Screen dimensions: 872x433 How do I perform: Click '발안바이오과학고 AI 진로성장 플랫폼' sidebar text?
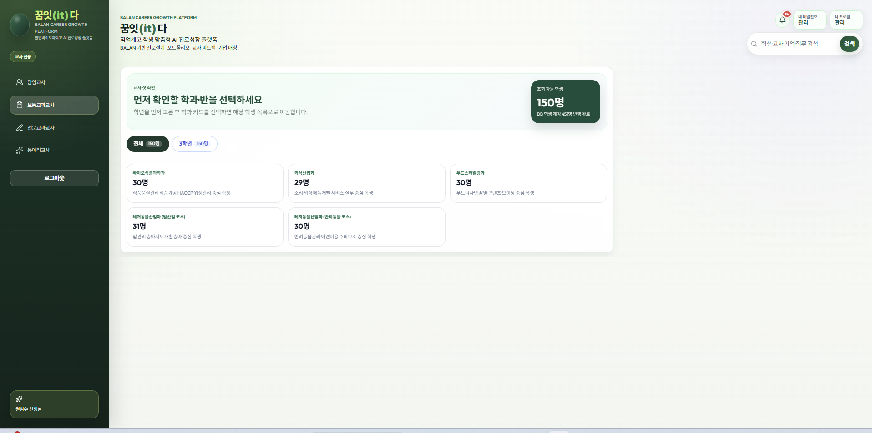(x=64, y=38)
